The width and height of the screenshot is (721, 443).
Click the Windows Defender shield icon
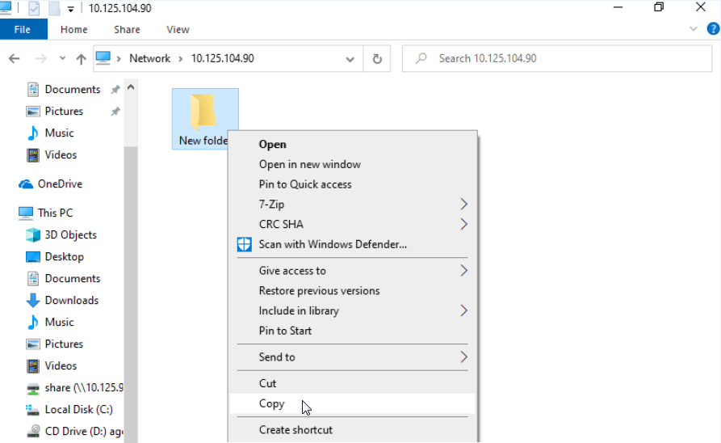click(x=244, y=244)
